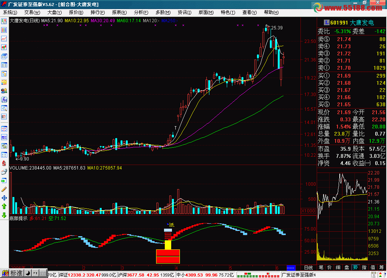Click stock code 601991 header
387x278 pixels.
(339, 23)
